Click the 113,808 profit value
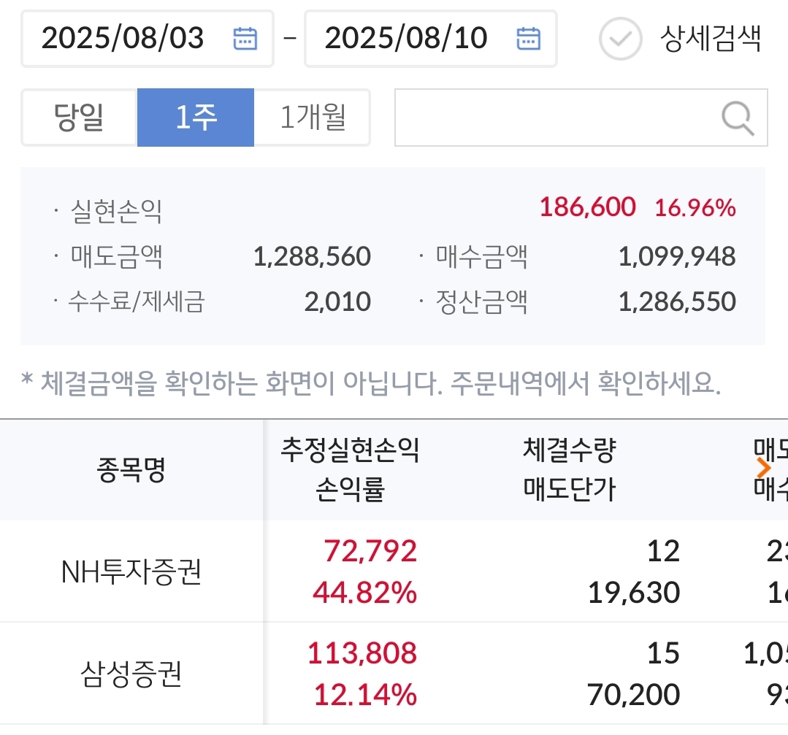The image size is (788, 735). [x=362, y=653]
